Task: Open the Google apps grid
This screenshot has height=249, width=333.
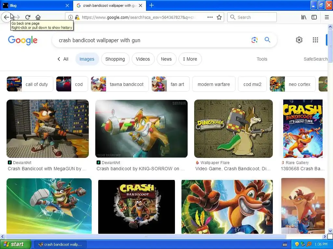Action: coord(315,40)
